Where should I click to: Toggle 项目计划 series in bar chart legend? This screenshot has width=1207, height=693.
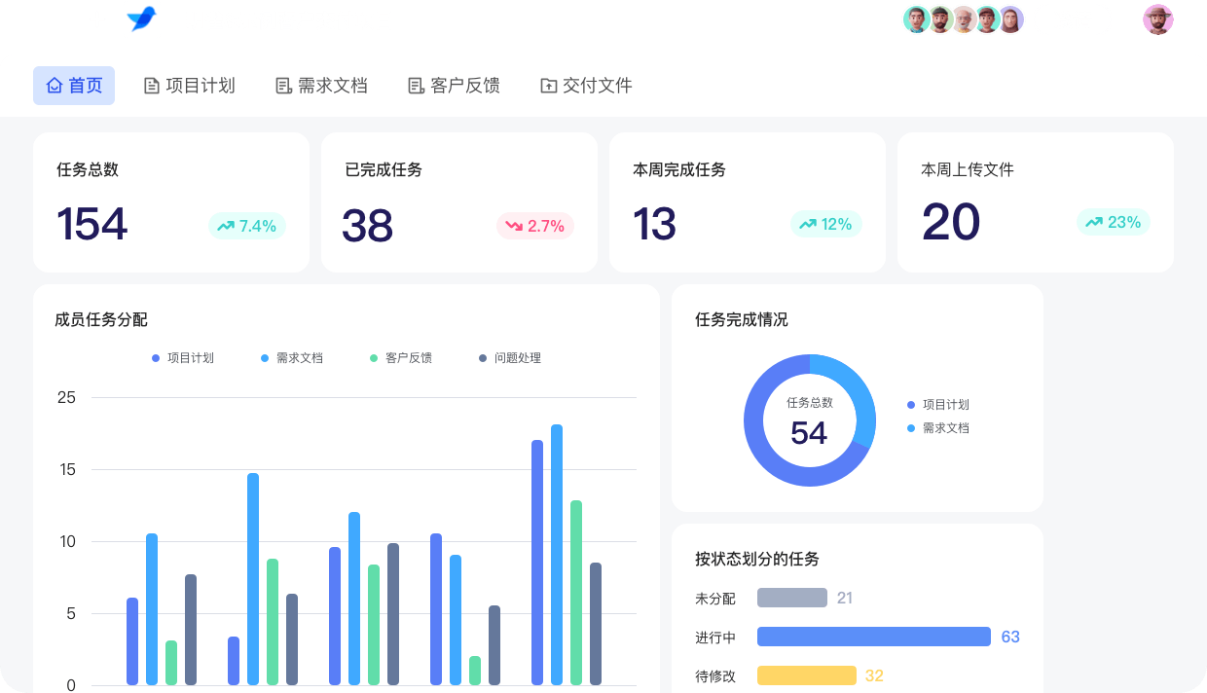pyautogui.click(x=183, y=358)
